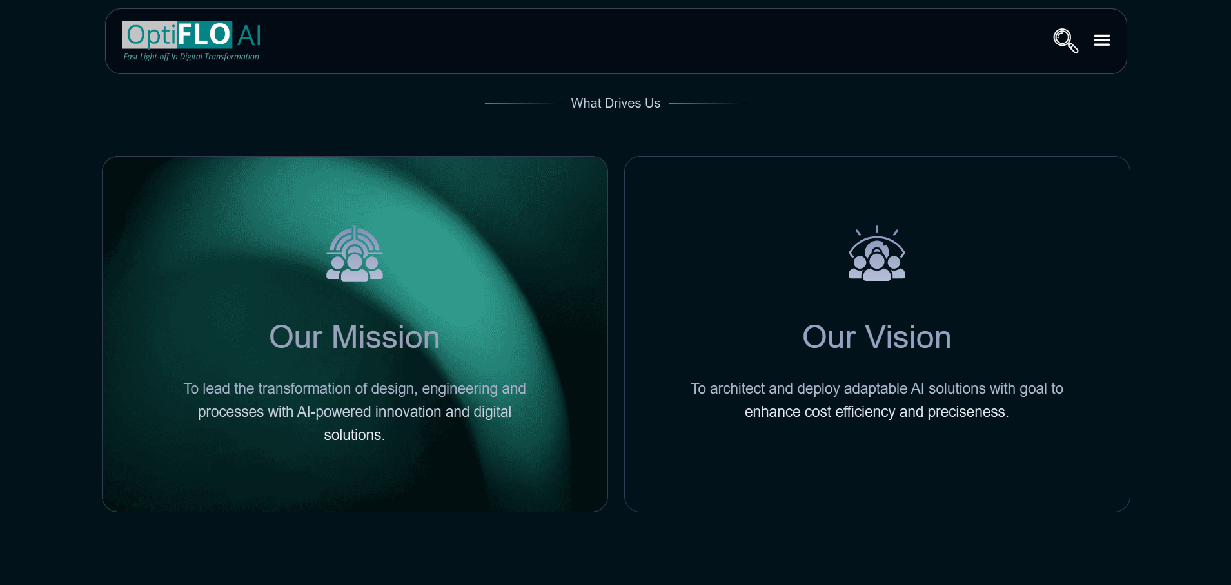The height and width of the screenshot is (585, 1231).
Task: Click the "Opti" part of the logo
Action: (150, 35)
